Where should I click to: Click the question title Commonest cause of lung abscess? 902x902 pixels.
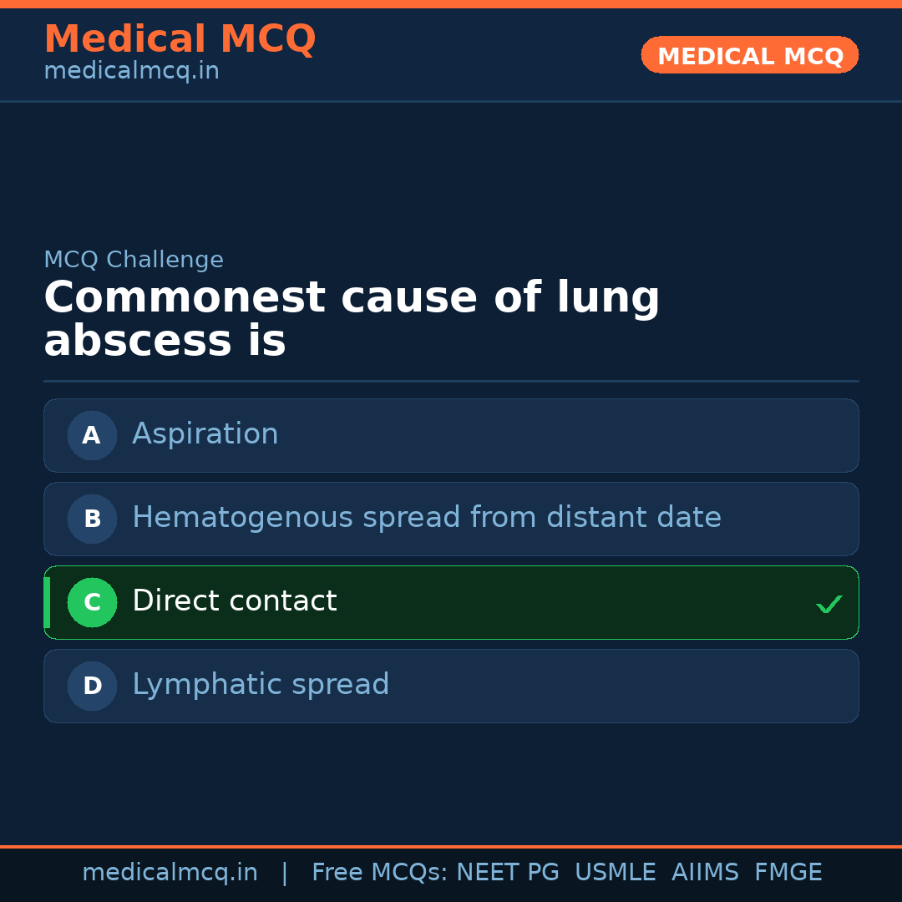[352, 318]
